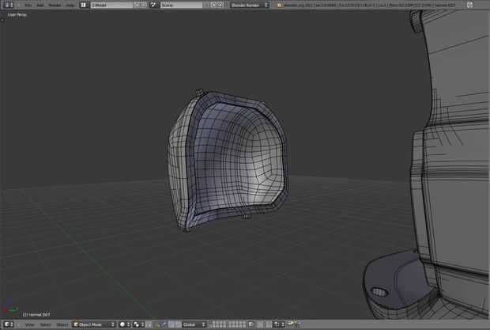The height and width of the screenshot is (330, 490).
Task: Click the scene browse icon
Action: pyautogui.click(x=154, y=5)
